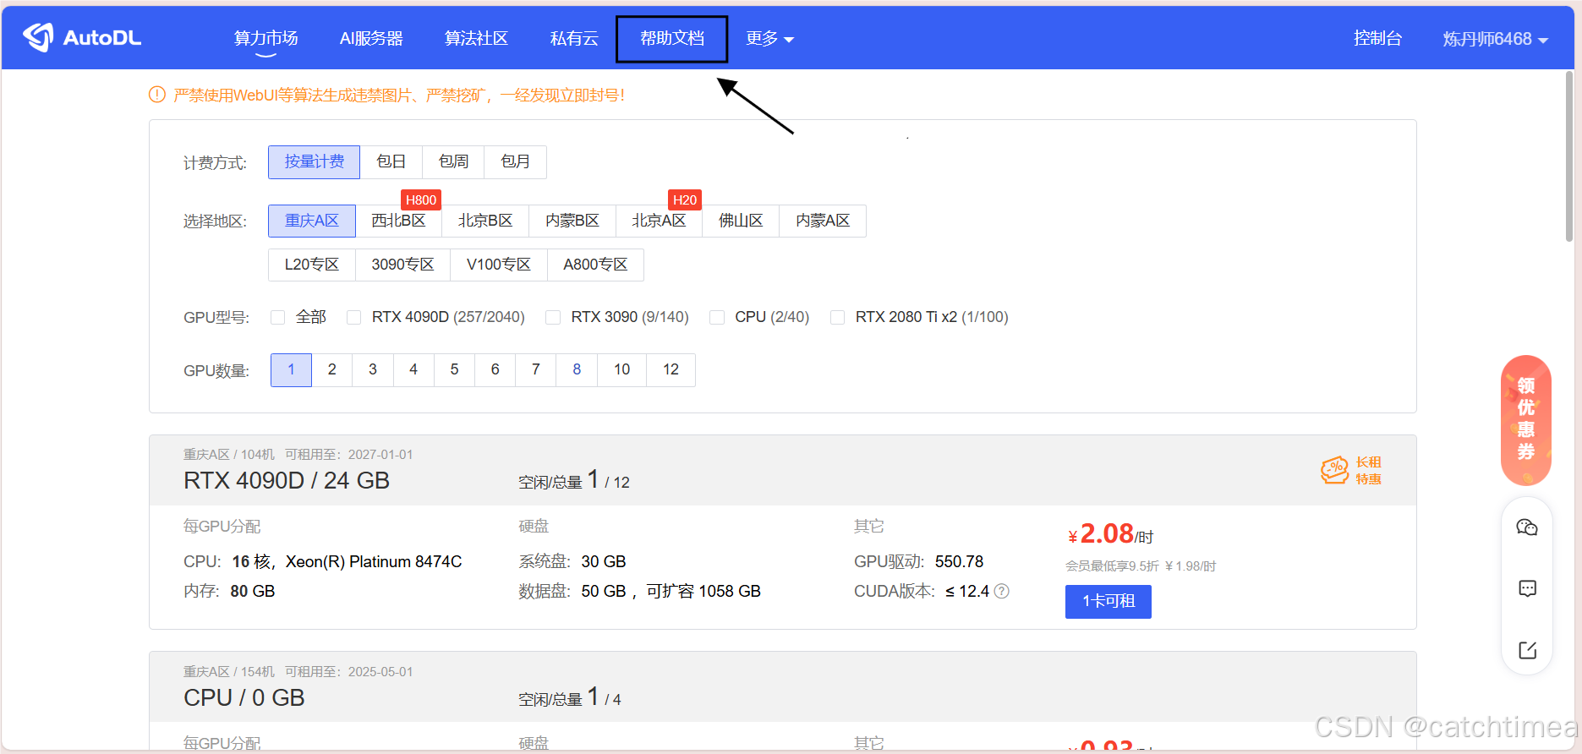Check the CPU (2/40) checkbox
Image resolution: width=1582 pixels, height=754 pixels.
tap(717, 317)
